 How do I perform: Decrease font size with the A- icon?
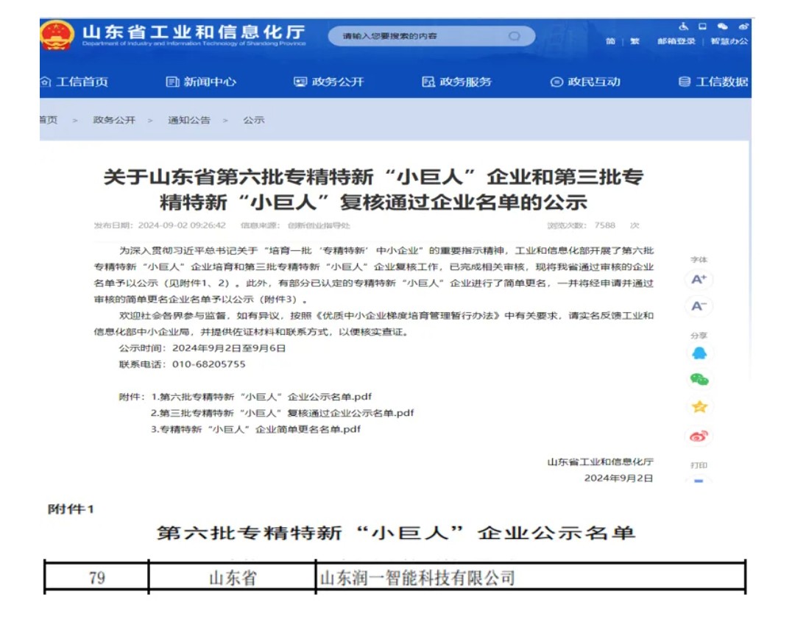[x=699, y=305]
